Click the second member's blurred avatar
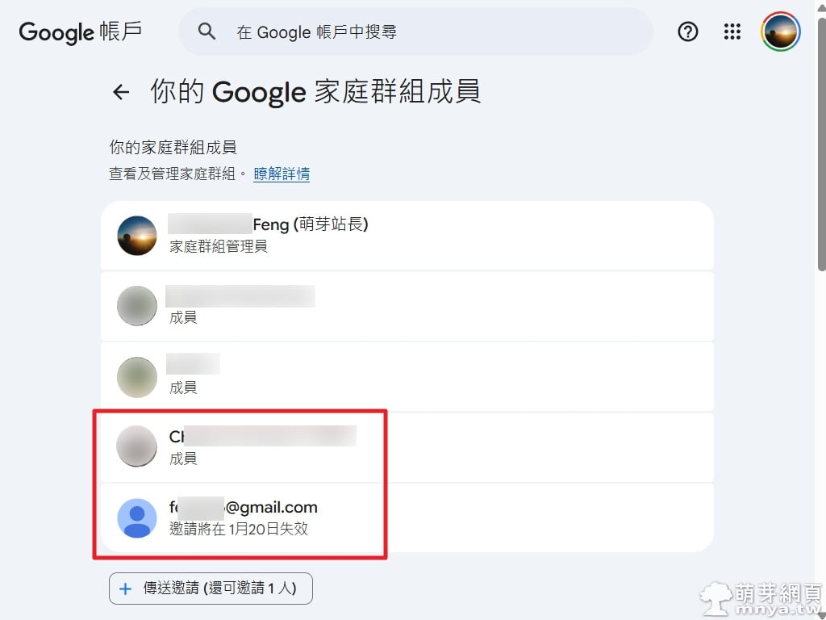 [x=136, y=306]
